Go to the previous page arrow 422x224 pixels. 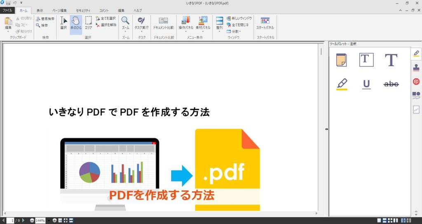pos(3,221)
